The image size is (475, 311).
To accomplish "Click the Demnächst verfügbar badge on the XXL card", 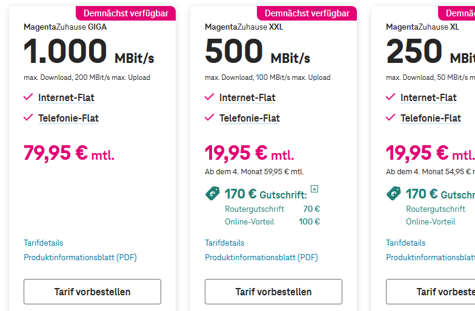I will (307, 13).
